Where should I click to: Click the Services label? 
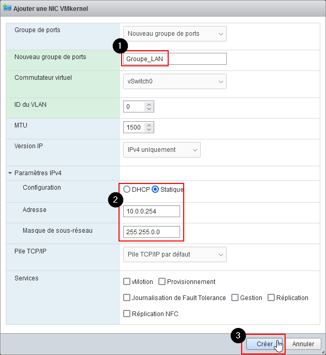[x=26, y=278]
